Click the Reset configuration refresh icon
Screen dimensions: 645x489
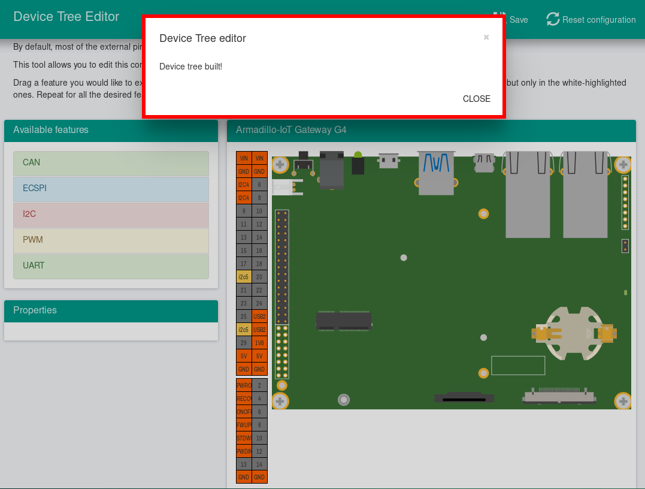(x=553, y=19)
